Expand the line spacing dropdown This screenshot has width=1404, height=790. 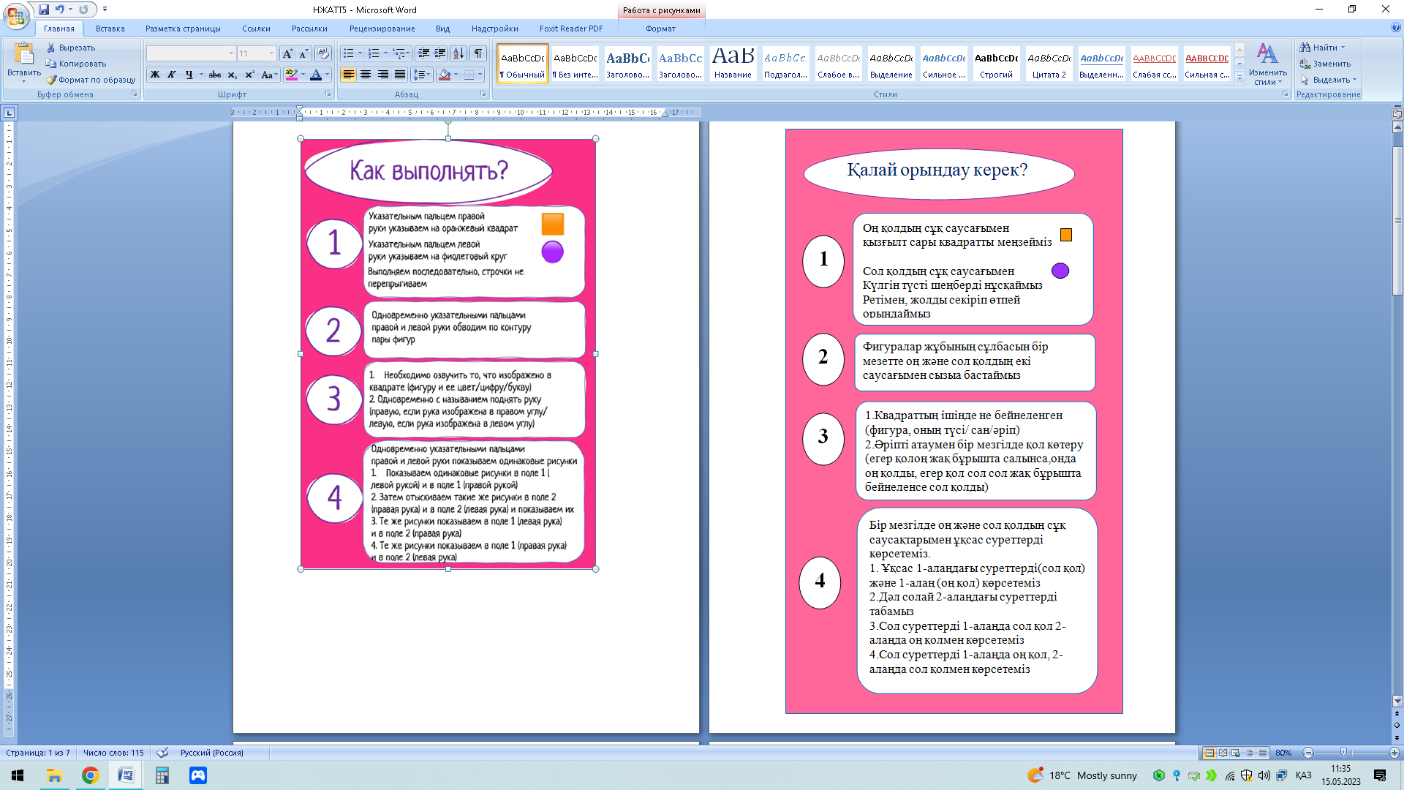(x=428, y=75)
